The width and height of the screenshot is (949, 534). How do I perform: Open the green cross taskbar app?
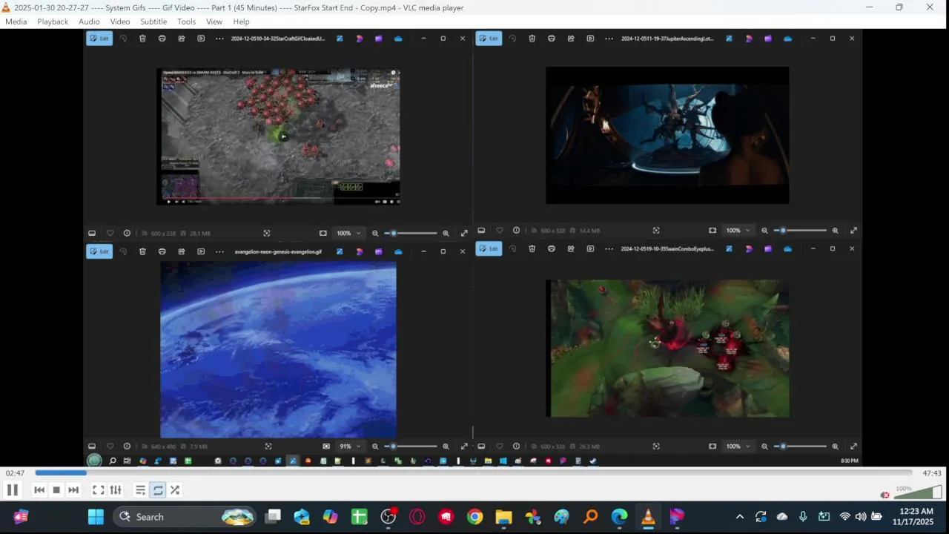pyautogui.click(x=359, y=517)
